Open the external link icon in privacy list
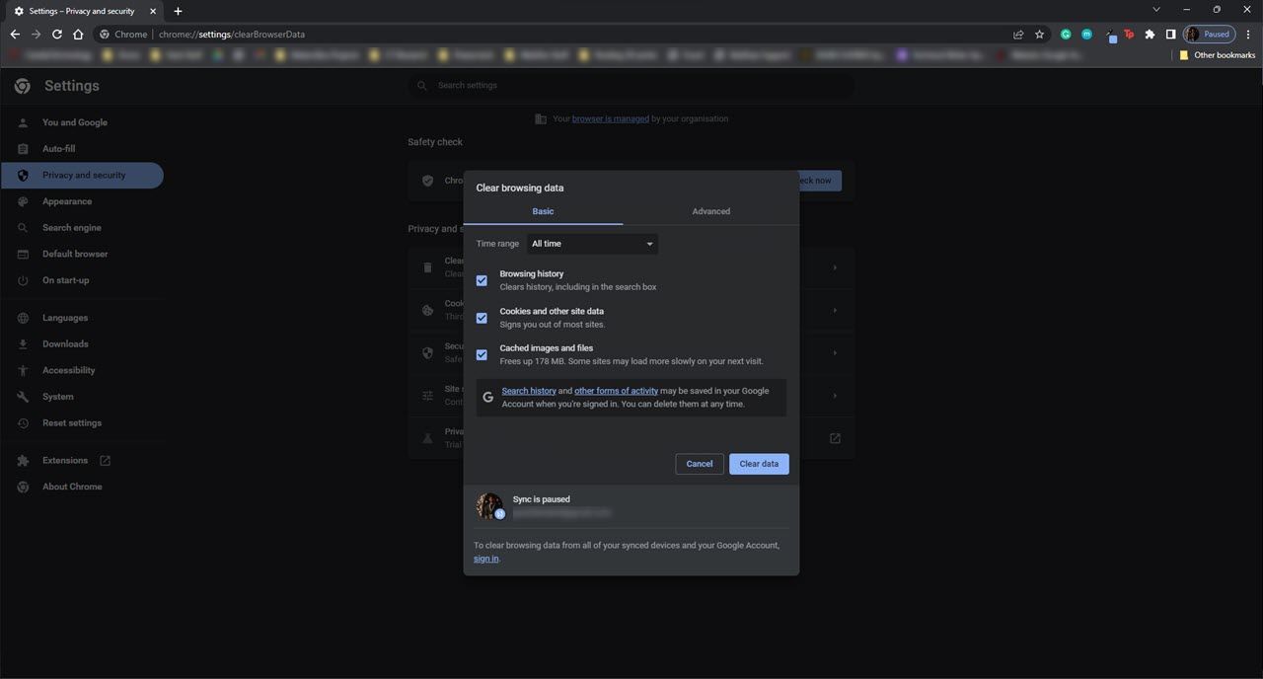This screenshot has height=679, width=1263. click(835, 438)
